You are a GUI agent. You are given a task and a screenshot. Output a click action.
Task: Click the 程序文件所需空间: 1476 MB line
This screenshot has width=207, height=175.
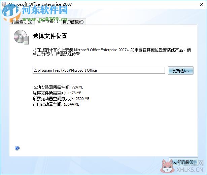tap(57, 93)
